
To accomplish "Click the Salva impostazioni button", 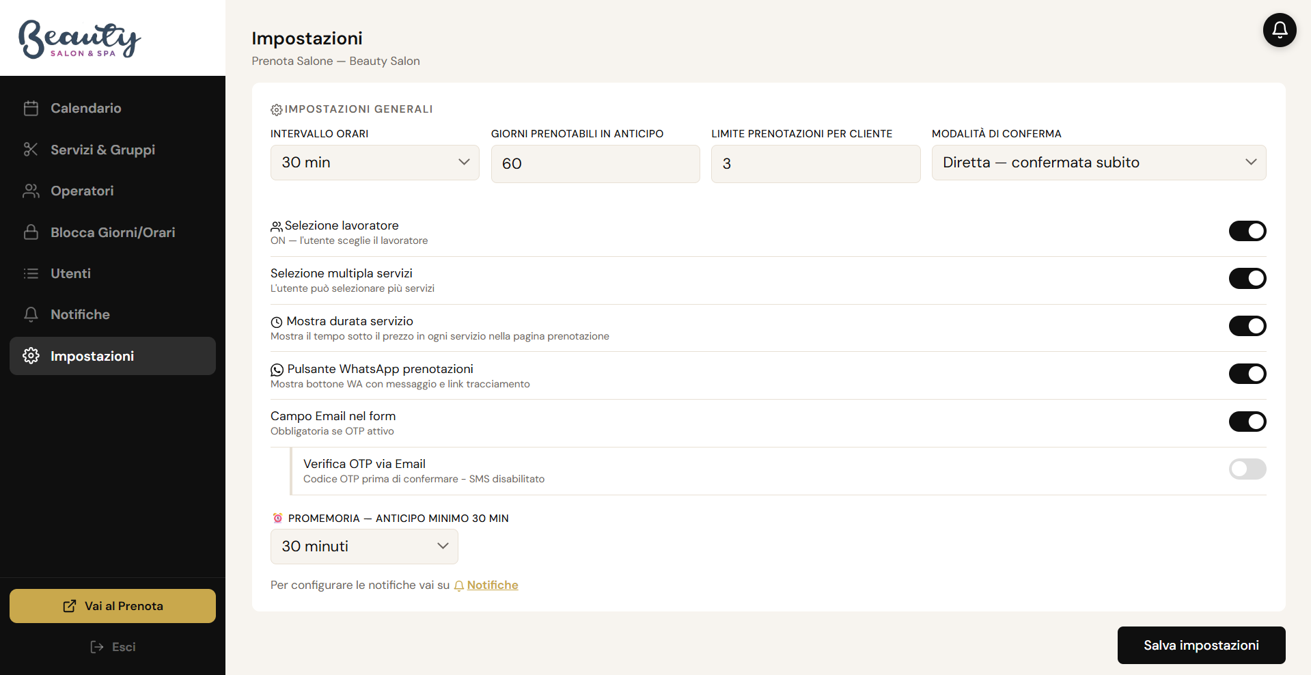I will [x=1201, y=645].
